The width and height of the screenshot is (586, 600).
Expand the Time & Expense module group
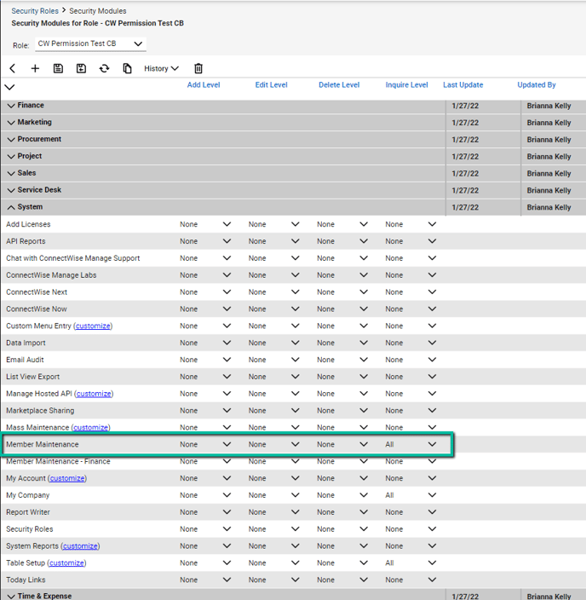point(11,597)
